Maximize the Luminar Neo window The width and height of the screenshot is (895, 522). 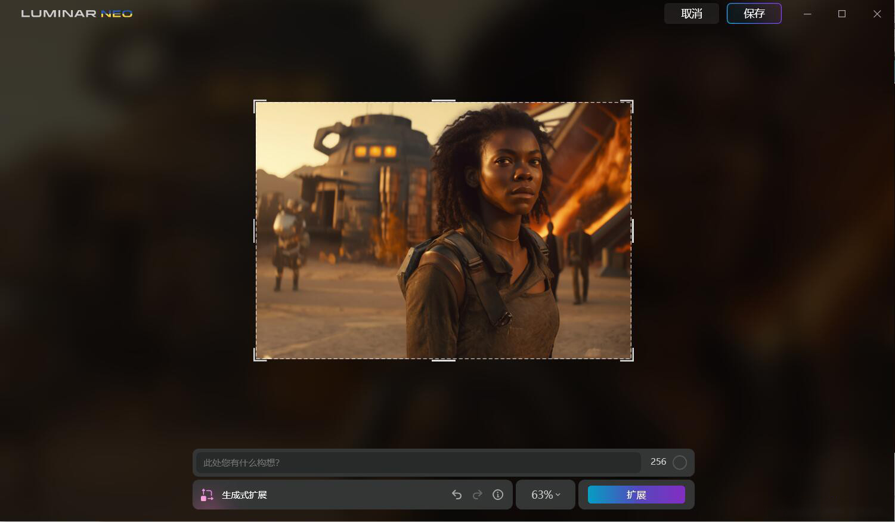(842, 14)
